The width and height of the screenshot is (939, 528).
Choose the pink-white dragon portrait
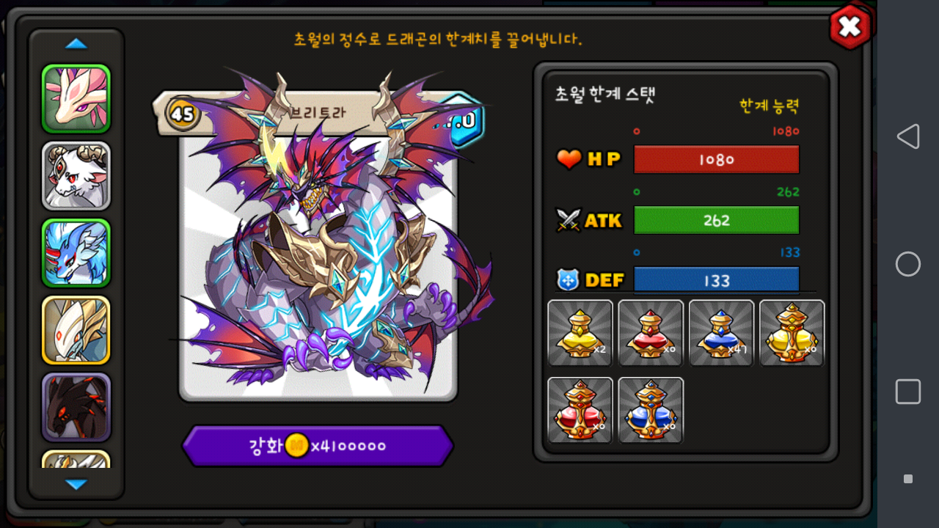[x=76, y=99]
